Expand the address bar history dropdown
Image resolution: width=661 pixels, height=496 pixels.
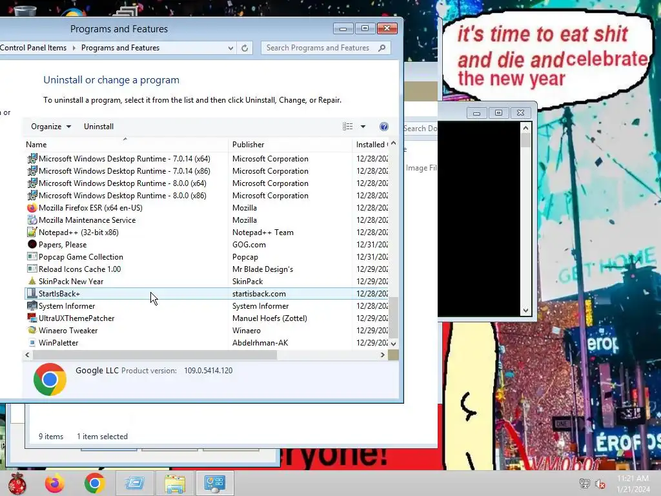(x=230, y=48)
